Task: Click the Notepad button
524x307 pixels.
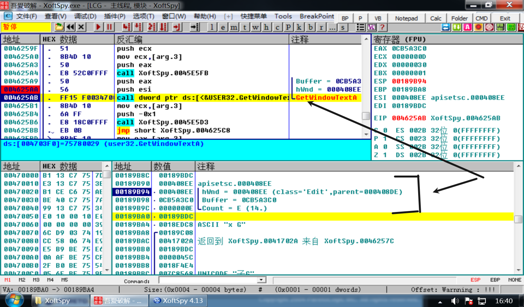Action: pos(406,18)
